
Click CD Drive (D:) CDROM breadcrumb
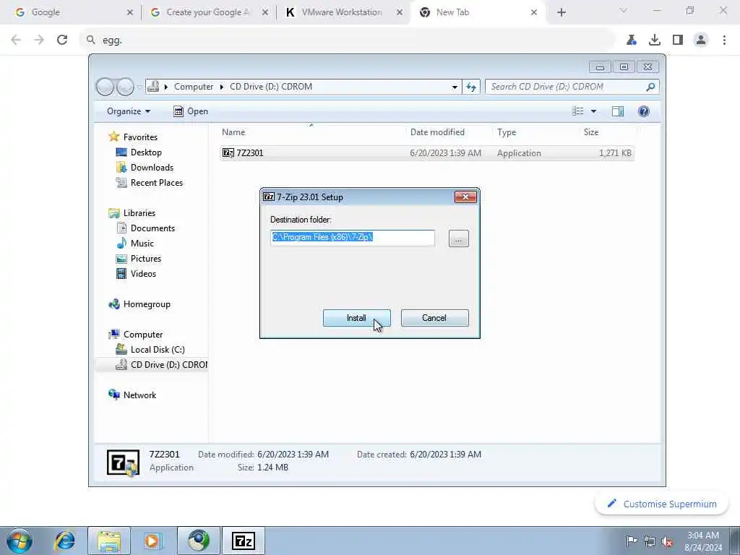271,87
